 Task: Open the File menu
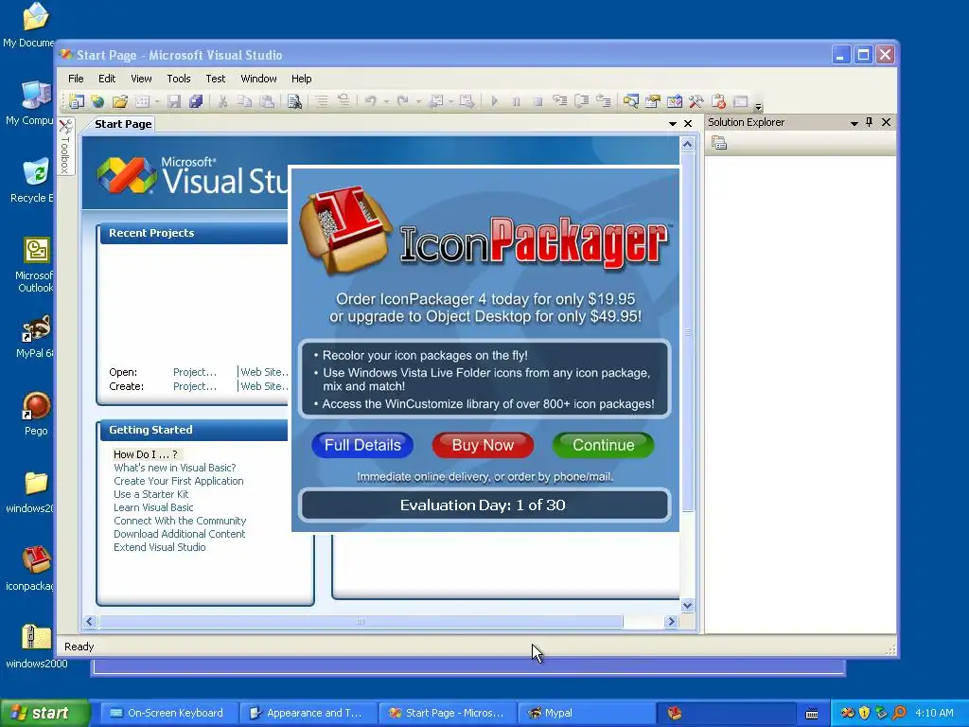76,79
